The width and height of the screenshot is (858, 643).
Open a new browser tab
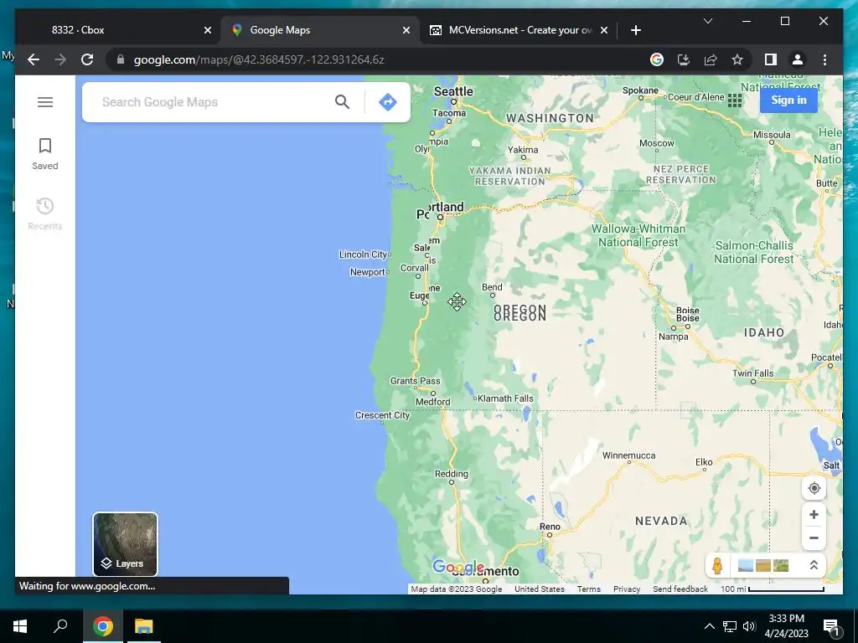635,31
